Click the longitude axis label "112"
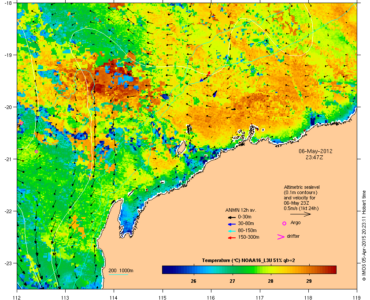370x300 pixels. 17,297
